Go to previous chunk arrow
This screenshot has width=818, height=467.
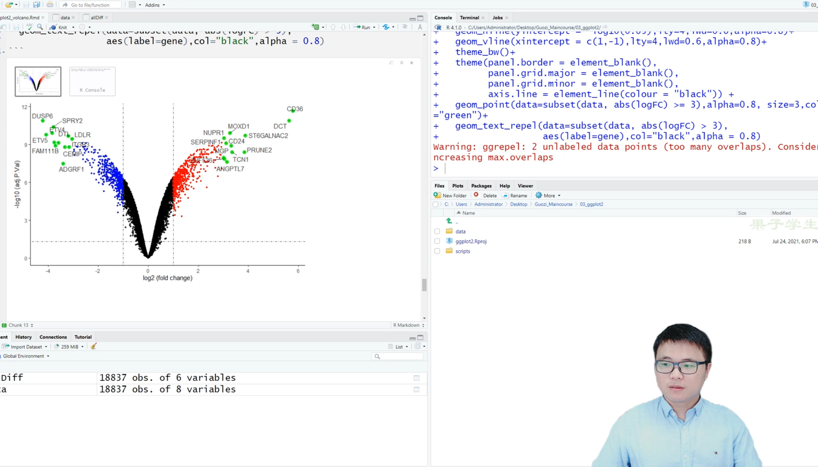click(333, 27)
